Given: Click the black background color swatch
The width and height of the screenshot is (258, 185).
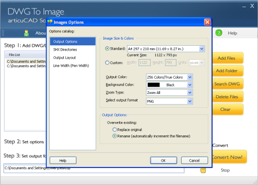Looking at the screenshot, I should 153,85.
